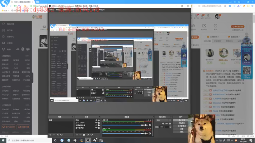Screen dimensions: 255x143
Task: Move source down in Sources panel
Action: 91,135
